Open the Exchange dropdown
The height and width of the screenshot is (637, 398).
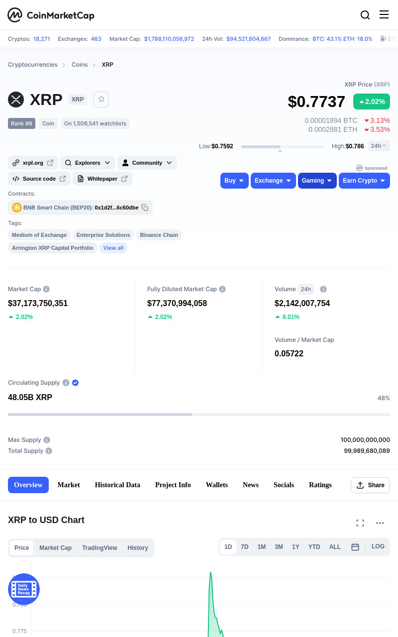[x=273, y=181]
